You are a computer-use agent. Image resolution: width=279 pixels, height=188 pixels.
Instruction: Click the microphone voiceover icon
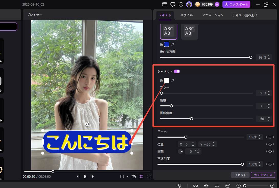pyautogui.click(x=180, y=186)
